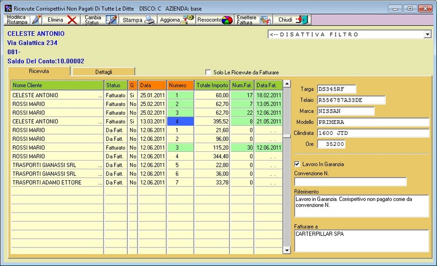Click the G column header
The height and width of the screenshot is (266, 437).
pos(132,85)
